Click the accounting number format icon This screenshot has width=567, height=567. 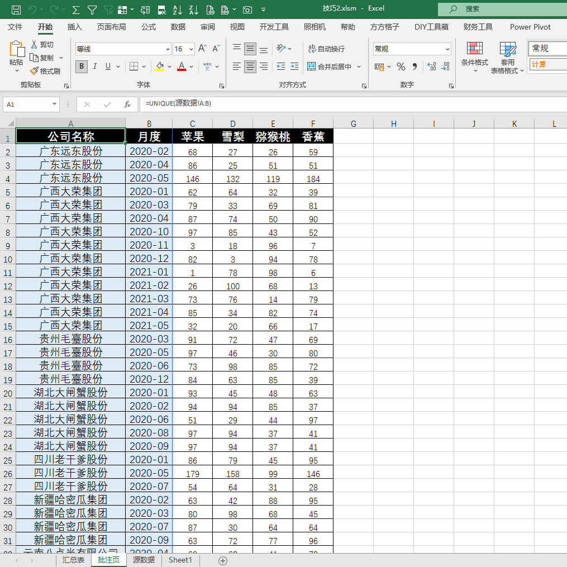(x=379, y=66)
